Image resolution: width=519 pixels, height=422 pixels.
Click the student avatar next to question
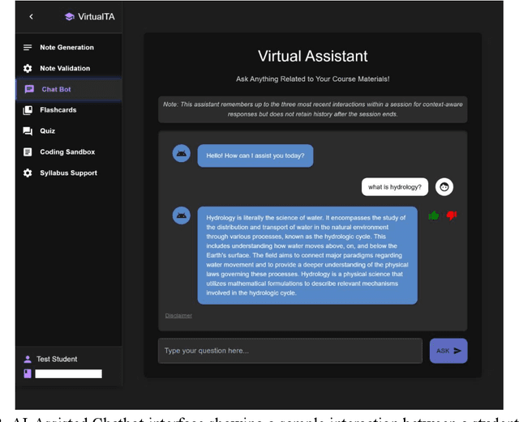pyautogui.click(x=444, y=187)
